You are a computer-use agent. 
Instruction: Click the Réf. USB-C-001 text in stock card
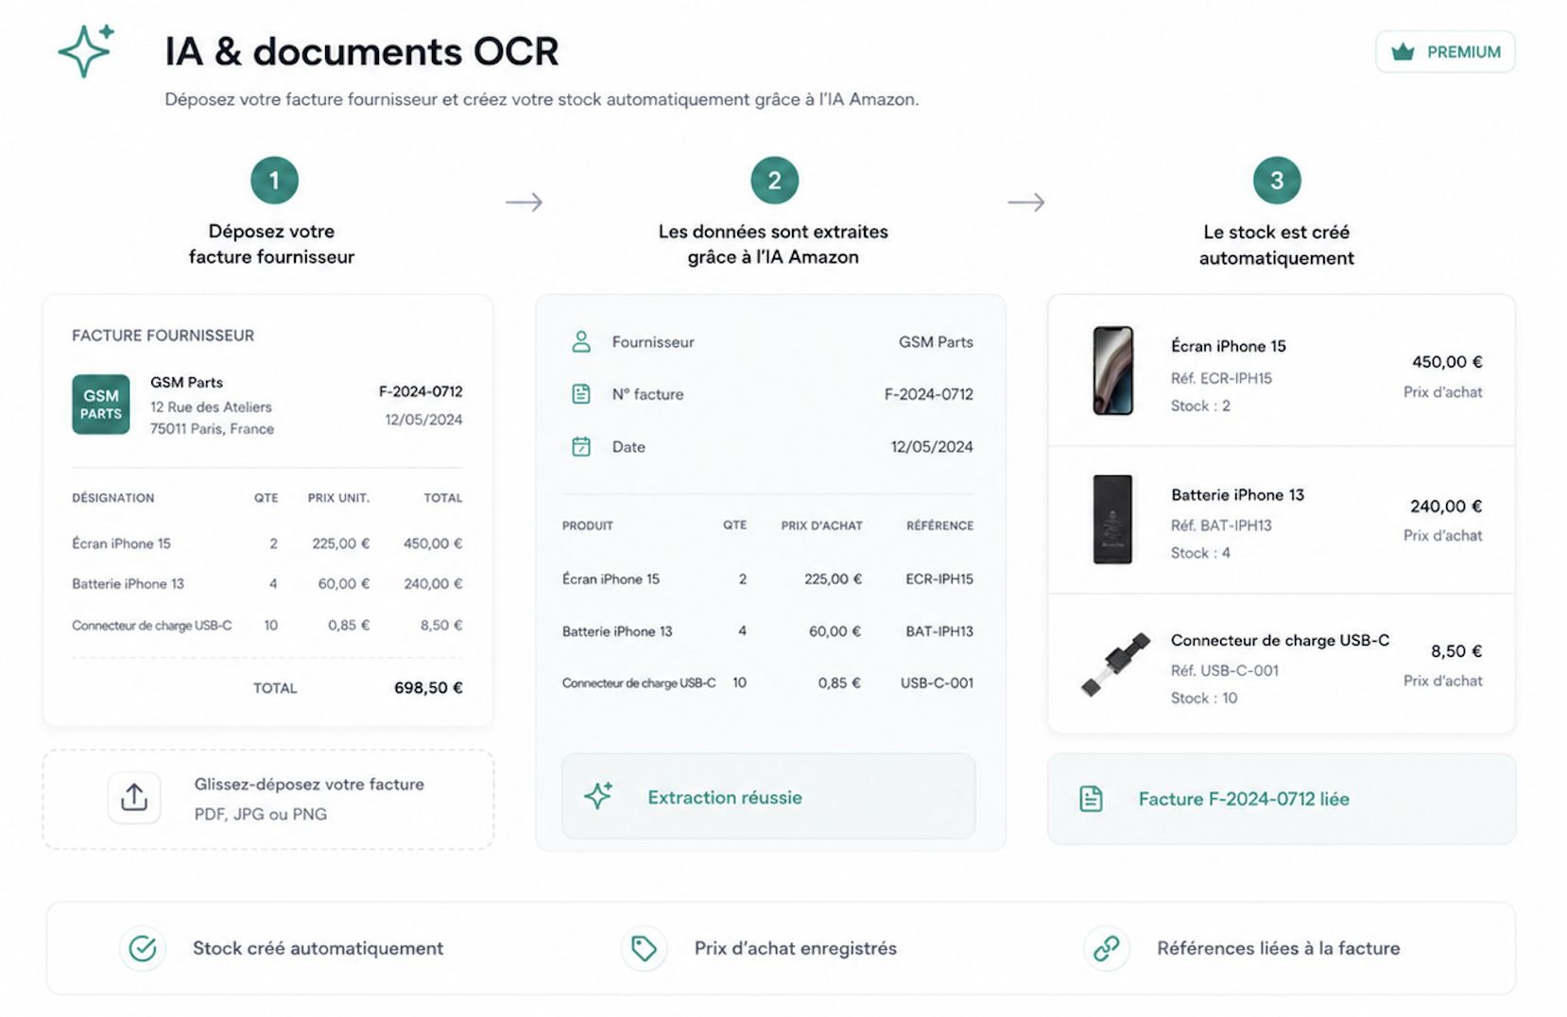coord(1225,670)
